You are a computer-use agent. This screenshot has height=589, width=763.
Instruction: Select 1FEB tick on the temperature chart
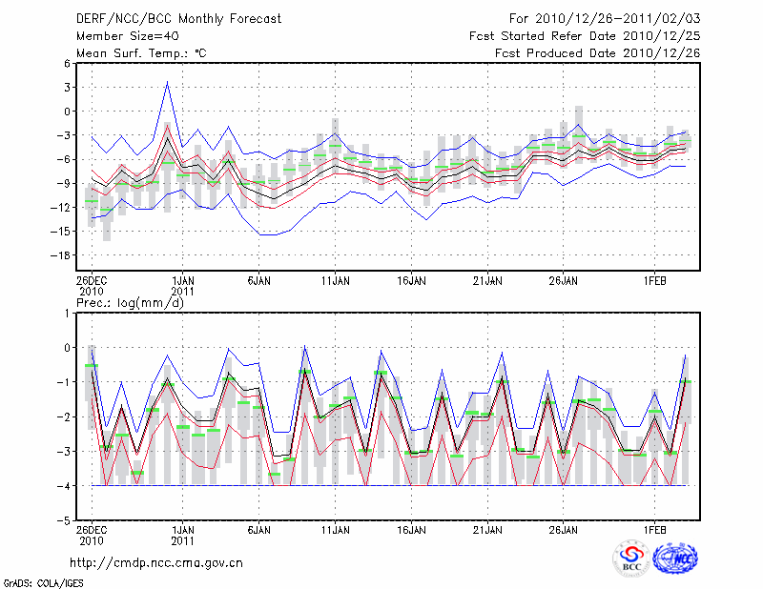(x=653, y=282)
